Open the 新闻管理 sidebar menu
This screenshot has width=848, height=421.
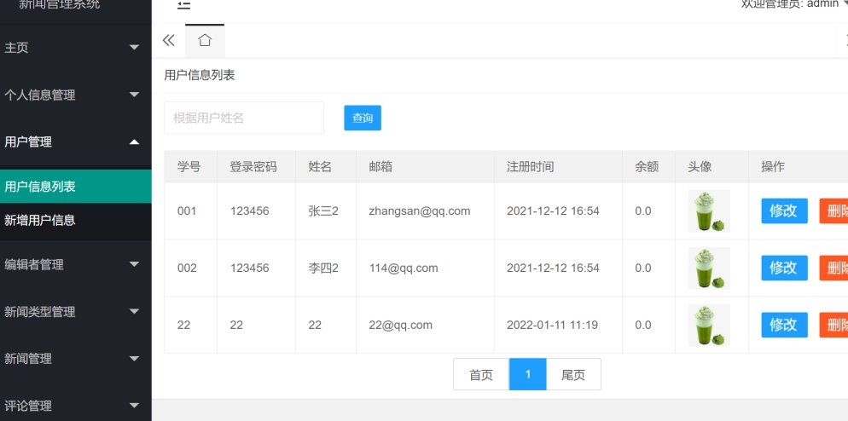(x=76, y=359)
